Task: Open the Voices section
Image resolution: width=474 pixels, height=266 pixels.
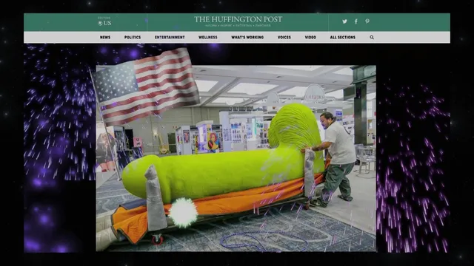Action: pyautogui.click(x=284, y=38)
